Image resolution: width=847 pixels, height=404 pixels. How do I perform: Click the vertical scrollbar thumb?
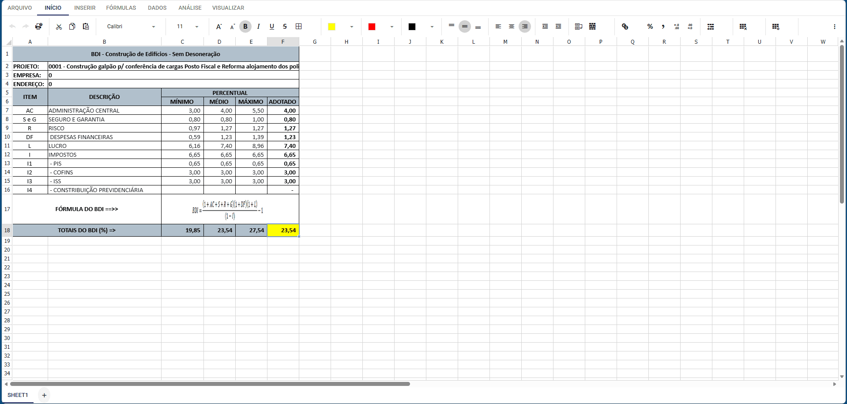842,124
